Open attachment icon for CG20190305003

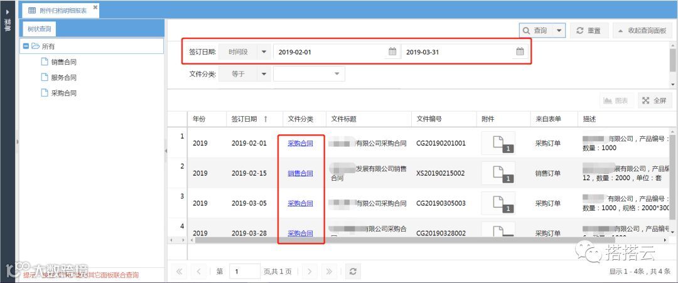(x=498, y=203)
